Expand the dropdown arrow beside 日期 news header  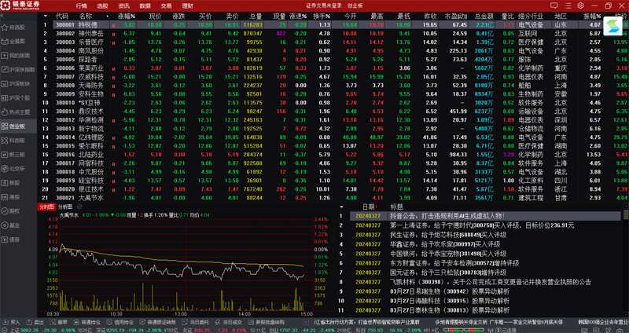342,207
